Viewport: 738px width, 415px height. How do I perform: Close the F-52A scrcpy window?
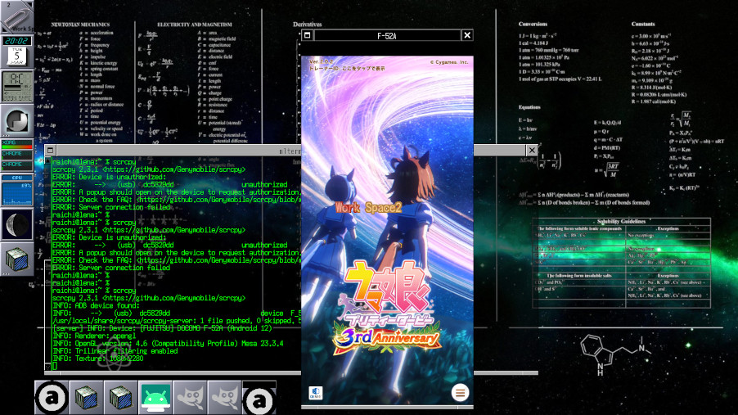(x=467, y=35)
